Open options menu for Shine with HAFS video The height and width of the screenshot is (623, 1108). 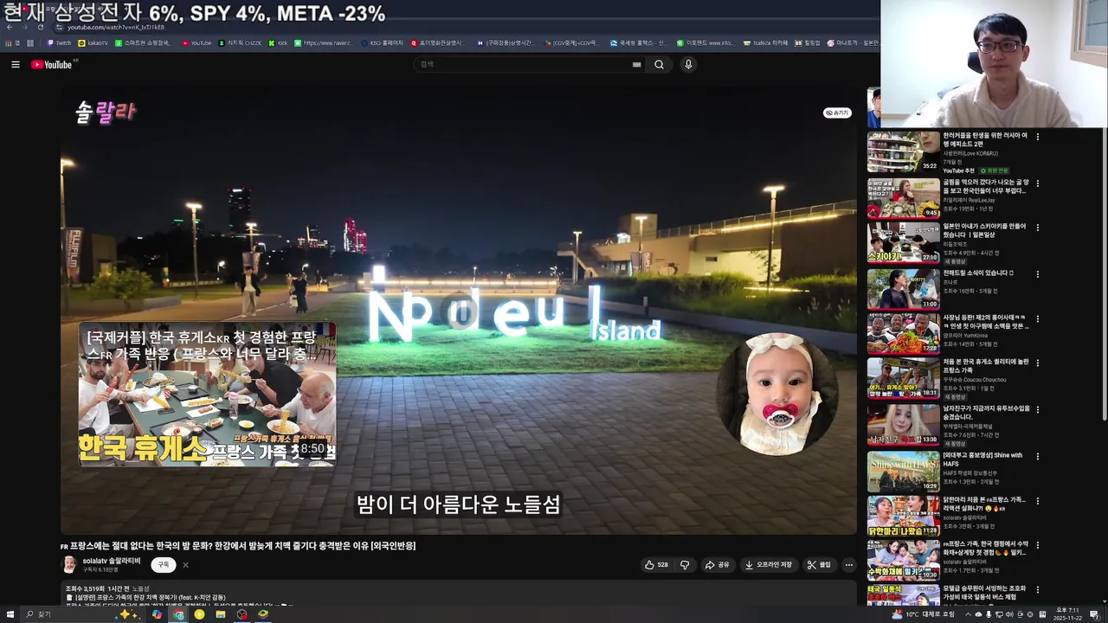point(1037,457)
